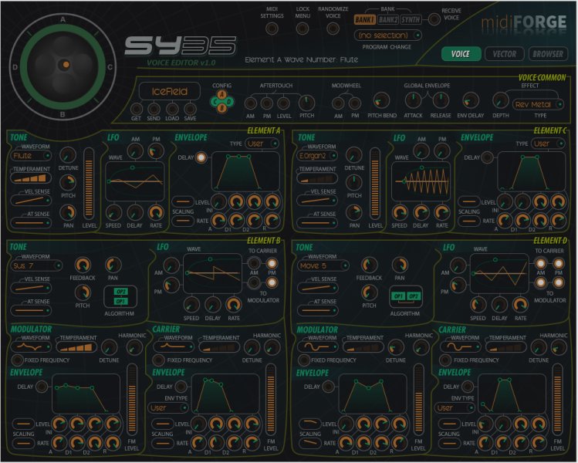Toggle Element D LFO AM to carrier
The height and width of the screenshot is (463, 578).
pyautogui.click(x=540, y=264)
